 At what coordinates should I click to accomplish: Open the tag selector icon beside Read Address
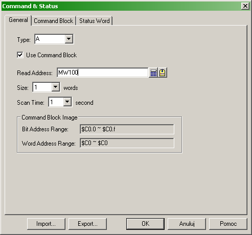point(163,73)
